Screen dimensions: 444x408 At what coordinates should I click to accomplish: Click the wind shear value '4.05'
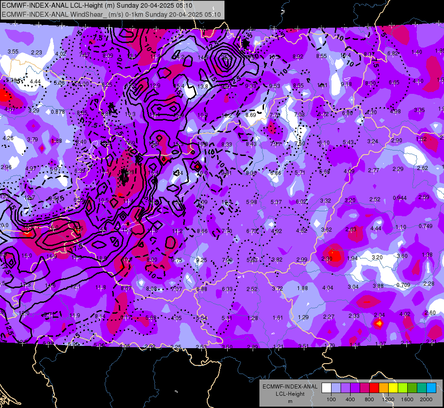point(176,318)
